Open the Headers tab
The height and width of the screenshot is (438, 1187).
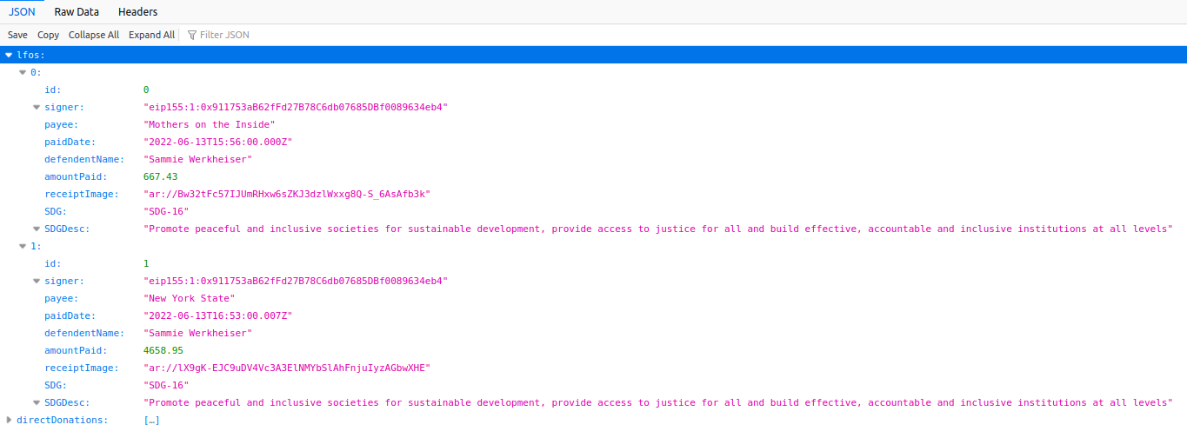point(137,12)
